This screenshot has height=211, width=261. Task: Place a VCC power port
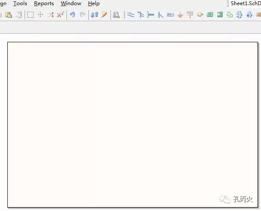190,14
